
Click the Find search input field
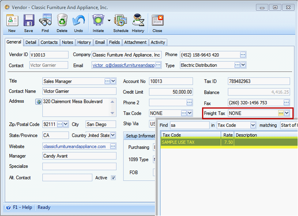point(190,125)
